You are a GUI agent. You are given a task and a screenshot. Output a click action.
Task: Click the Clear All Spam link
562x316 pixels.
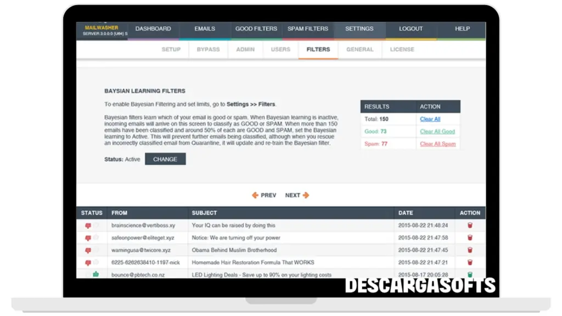[437, 144]
